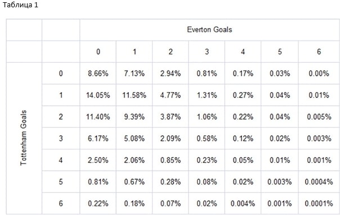340x215 pixels.
Task: Select the Tottenham Goals row label
Action: point(24,138)
